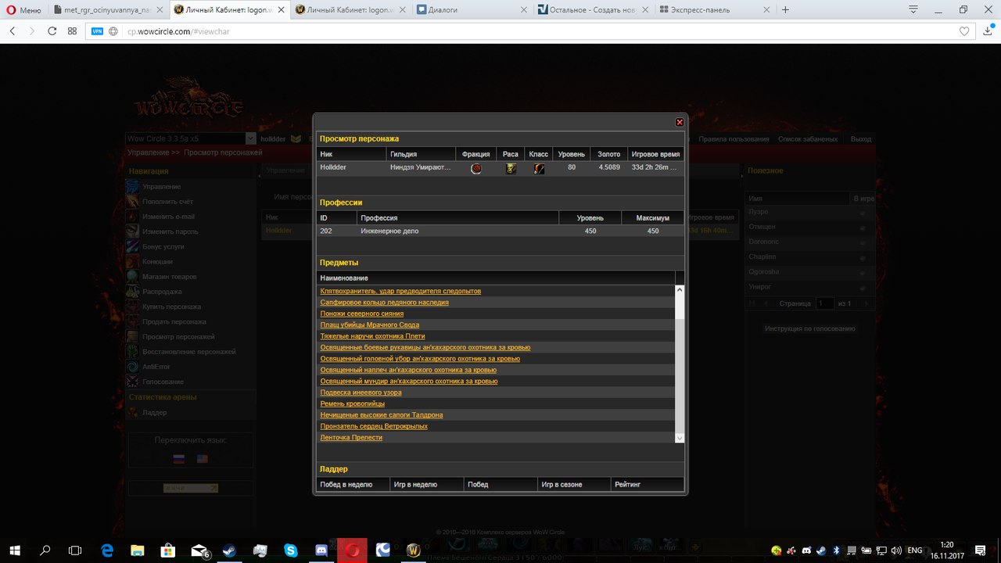Expand the Wow Circle 3.3.5a x5 realm dropdown

coord(251,138)
